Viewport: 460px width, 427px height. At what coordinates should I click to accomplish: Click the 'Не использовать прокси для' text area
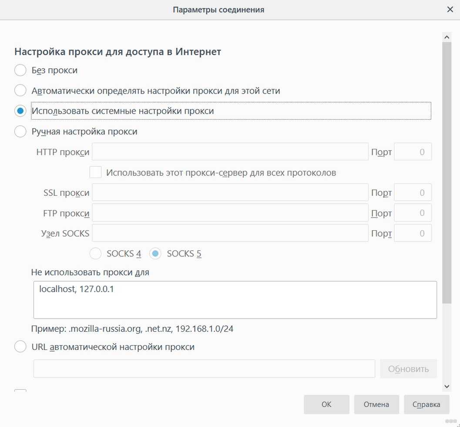pyautogui.click(x=235, y=299)
